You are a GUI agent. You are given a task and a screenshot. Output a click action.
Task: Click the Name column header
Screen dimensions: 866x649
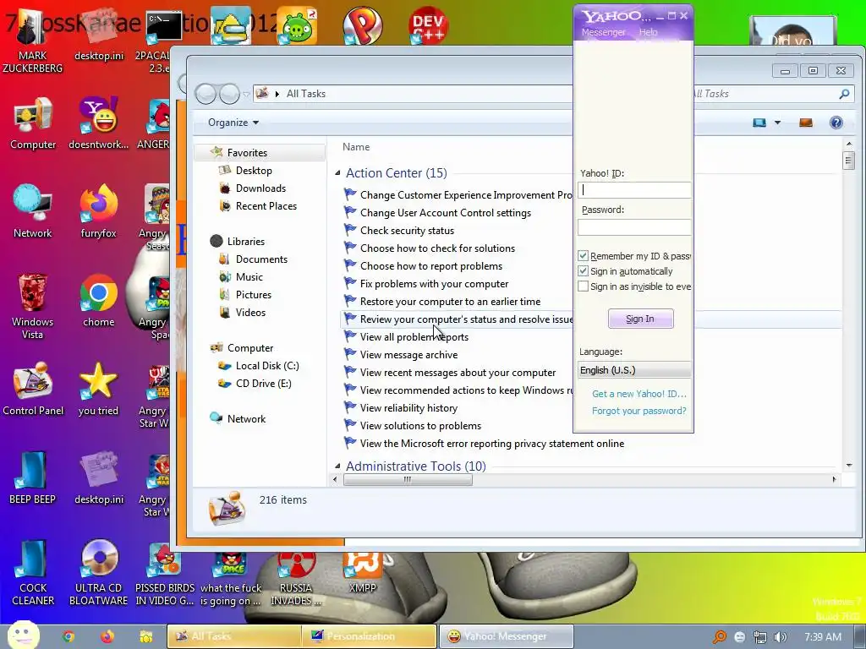[x=356, y=147]
